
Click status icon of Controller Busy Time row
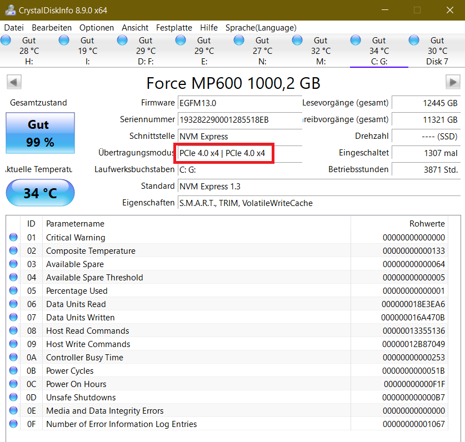[x=13, y=357]
